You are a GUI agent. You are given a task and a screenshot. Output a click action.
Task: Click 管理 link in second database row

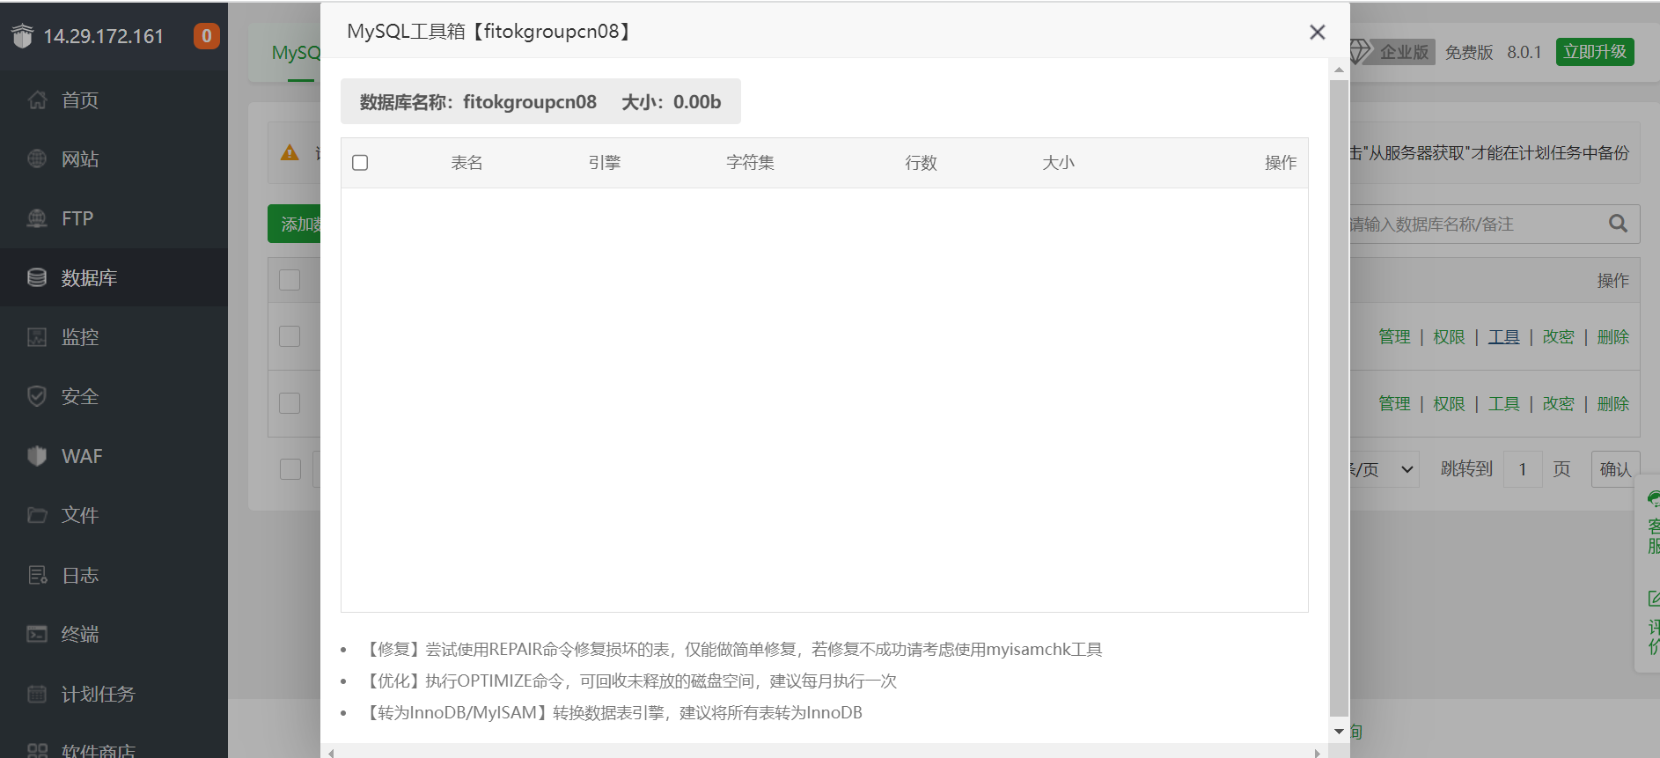click(x=1394, y=404)
